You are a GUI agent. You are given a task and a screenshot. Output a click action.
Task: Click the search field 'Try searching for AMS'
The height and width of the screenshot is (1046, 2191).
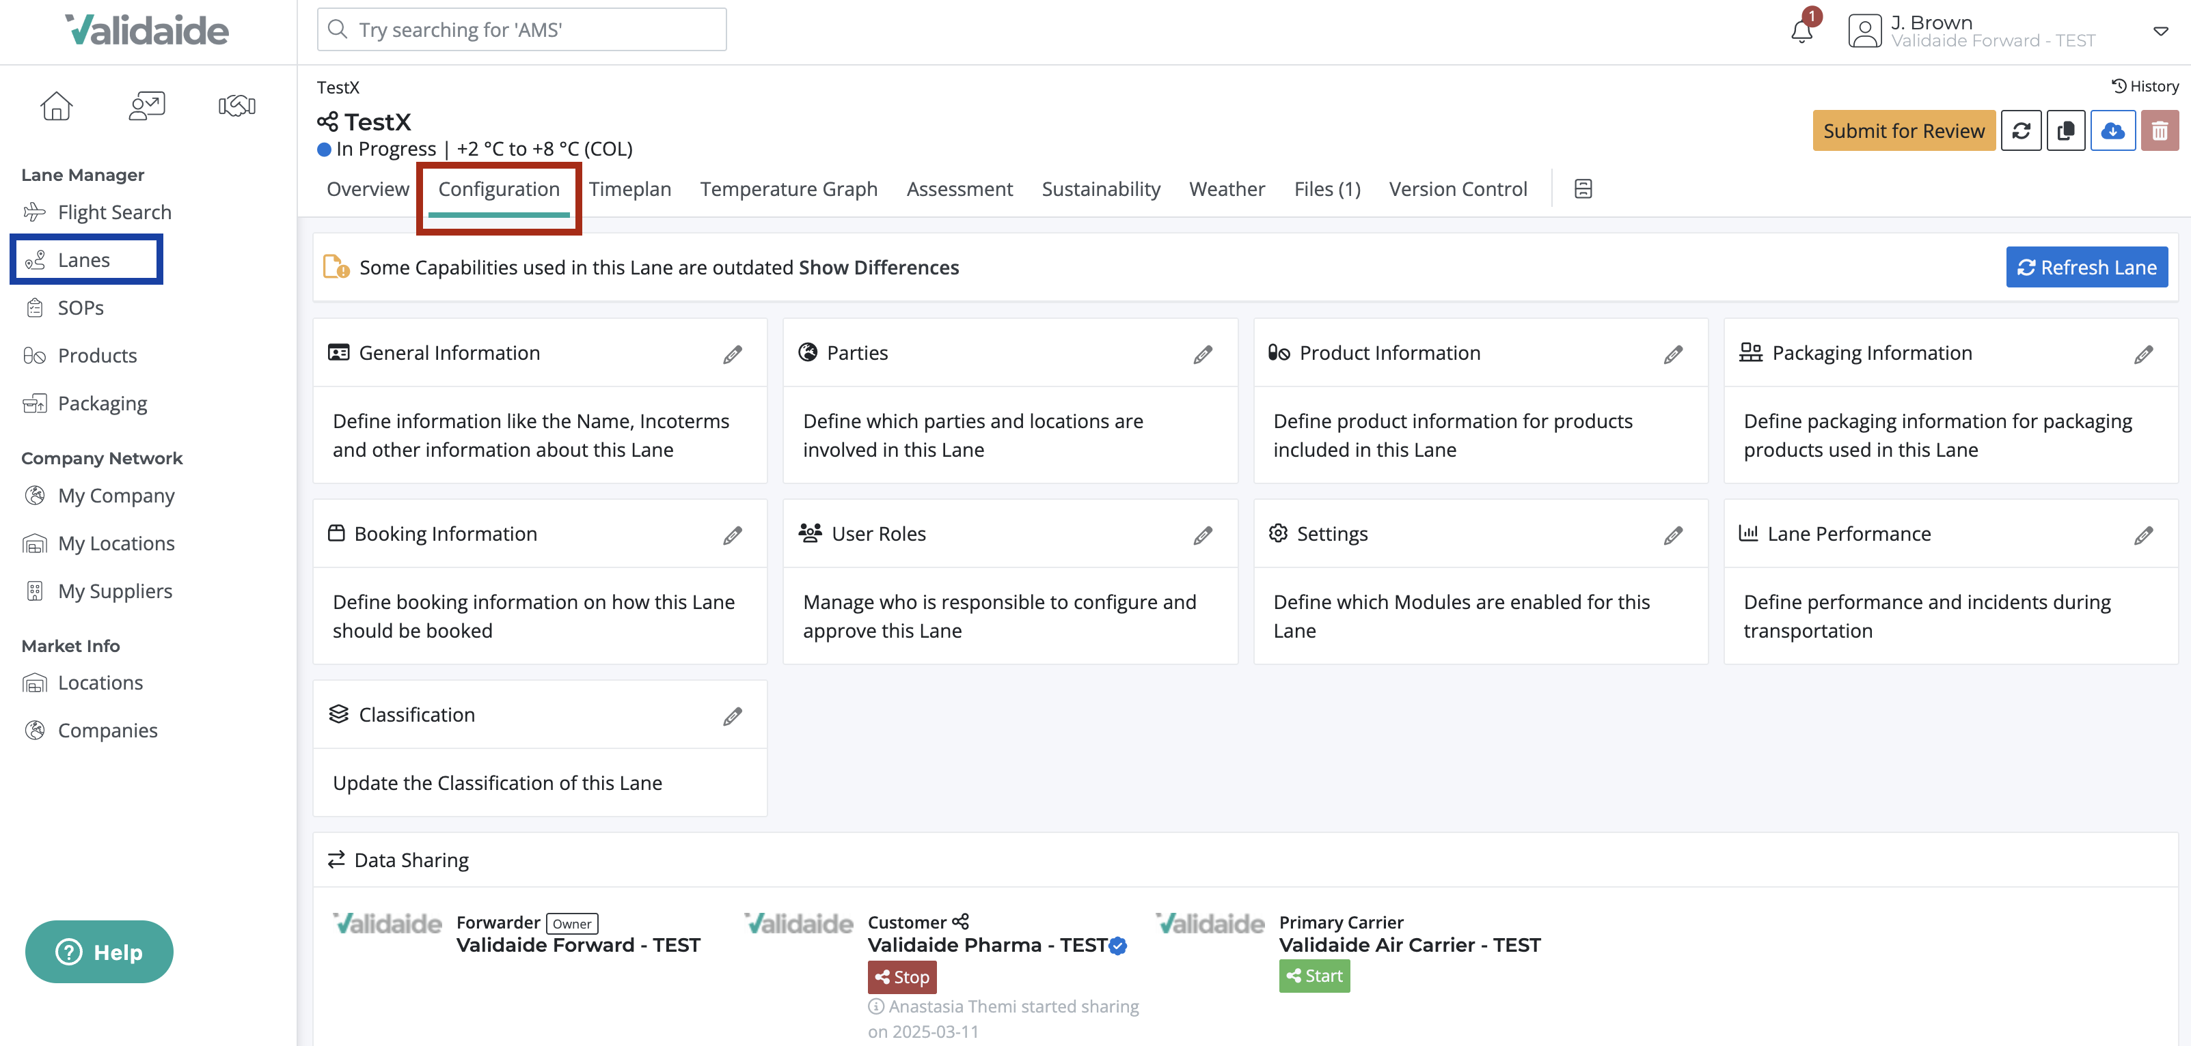pyautogui.click(x=521, y=30)
